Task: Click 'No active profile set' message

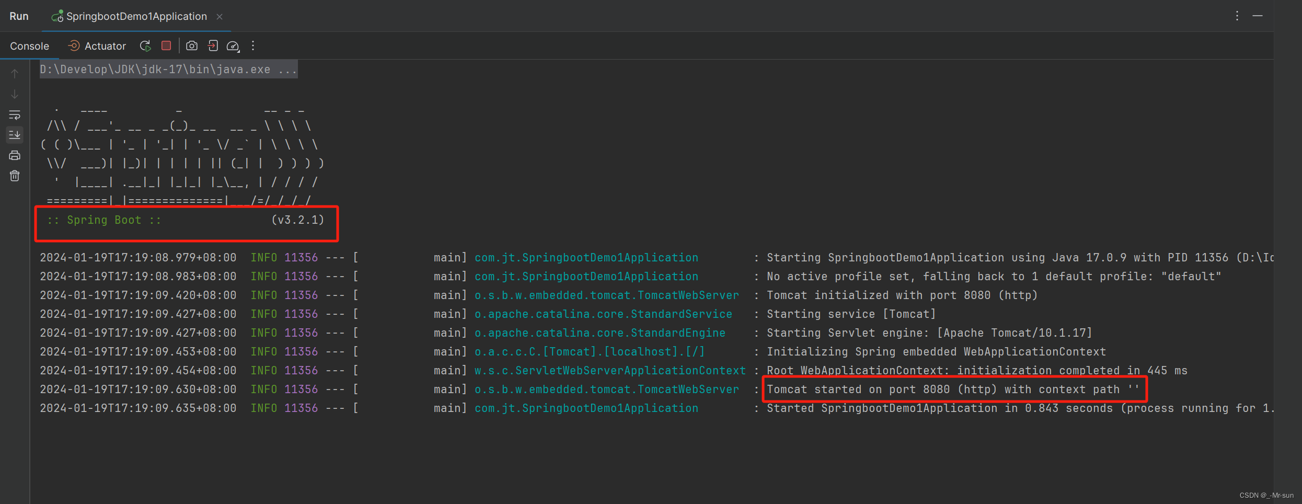Action: click(994, 277)
